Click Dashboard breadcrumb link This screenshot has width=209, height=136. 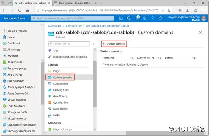55,26
